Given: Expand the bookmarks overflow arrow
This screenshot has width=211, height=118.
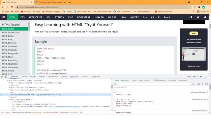Looking at the screenshot, I should coord(194,12).
